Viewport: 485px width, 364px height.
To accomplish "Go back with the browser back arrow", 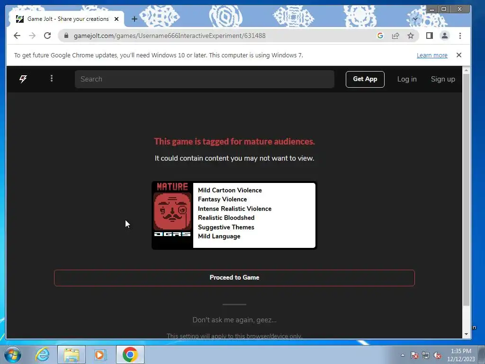I will tap(17, 36).
